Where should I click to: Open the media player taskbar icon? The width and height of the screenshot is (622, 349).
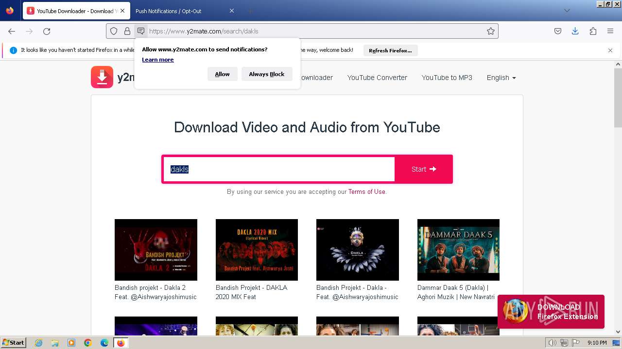[x=71, y=343]
